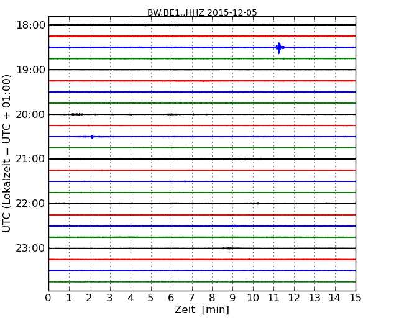This screenshot has width=404, height=323.
Task: Click the 18:00 time axis label
Action: 30,25
